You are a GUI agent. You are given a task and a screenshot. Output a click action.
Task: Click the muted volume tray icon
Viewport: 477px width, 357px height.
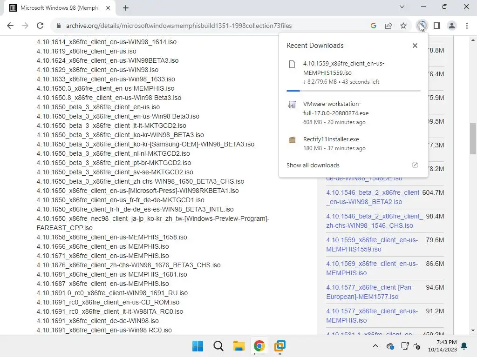point(417,346)
